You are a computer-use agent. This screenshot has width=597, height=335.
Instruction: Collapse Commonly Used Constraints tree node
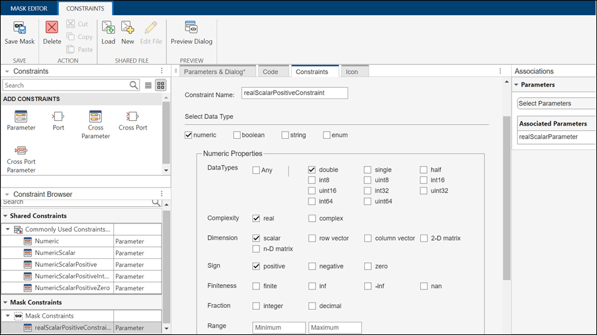point(8,229)
